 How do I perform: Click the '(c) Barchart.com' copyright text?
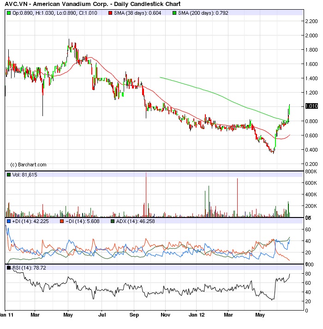click(28, 164)
